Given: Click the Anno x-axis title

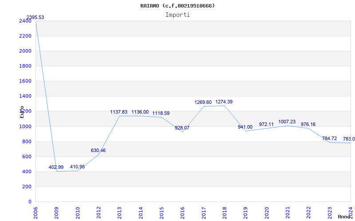Looking at the screenshot, I should tap(344, 217).
